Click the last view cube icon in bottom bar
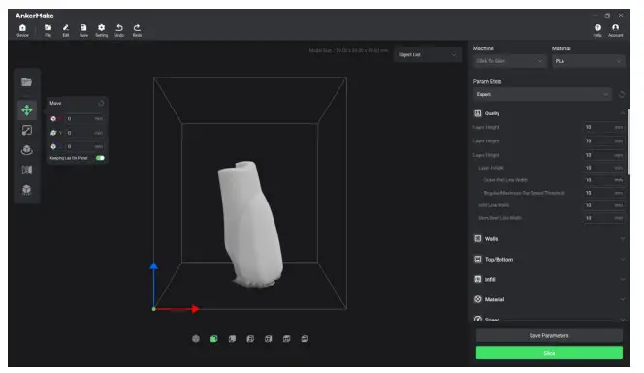 pos(305,338)
